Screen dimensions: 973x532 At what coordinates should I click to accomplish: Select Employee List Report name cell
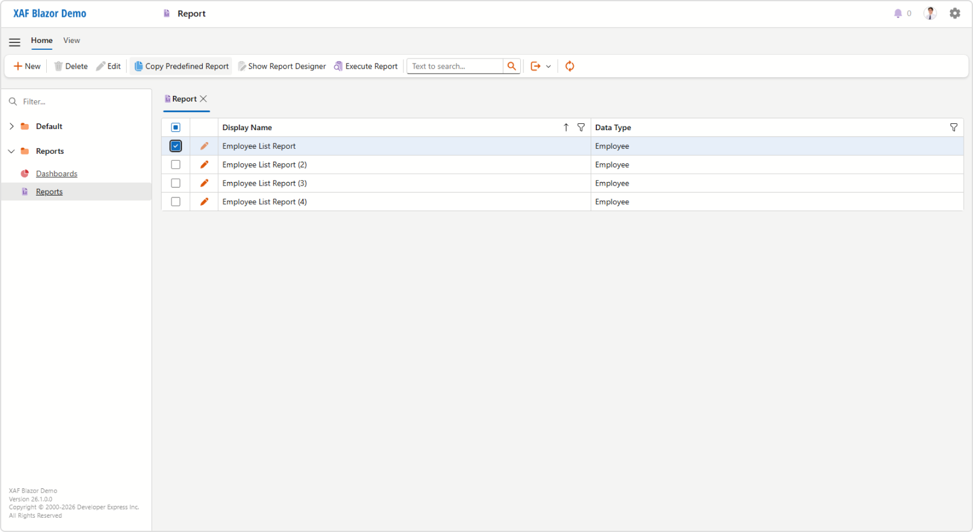[404, 146]
